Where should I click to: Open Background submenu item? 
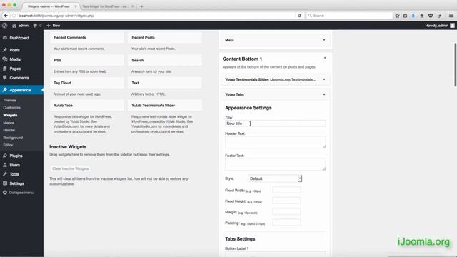click(13, 138)
